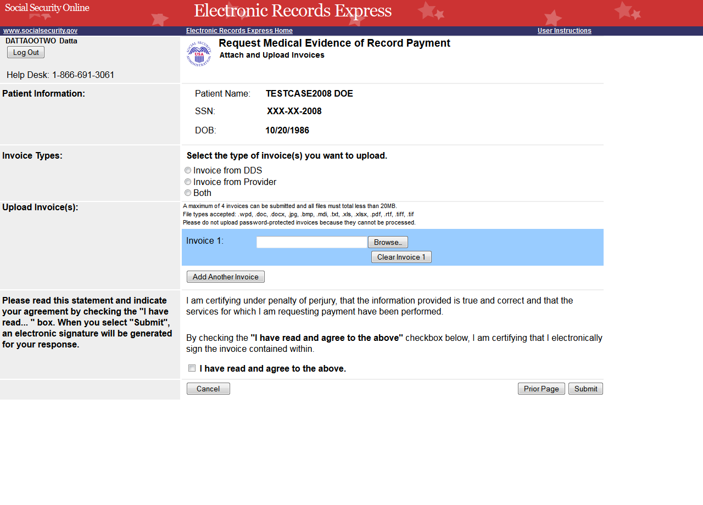
Task: Open the www.socialsecurity.gov link
Action: (40, 31)
